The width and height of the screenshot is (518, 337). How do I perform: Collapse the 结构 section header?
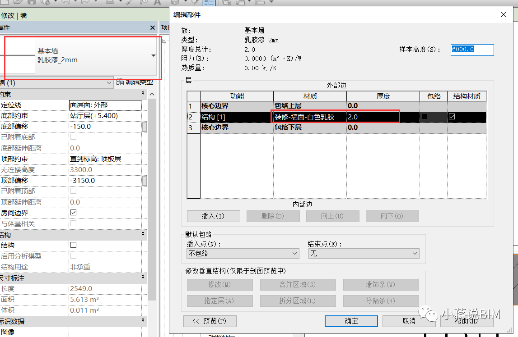coord(143,233)
